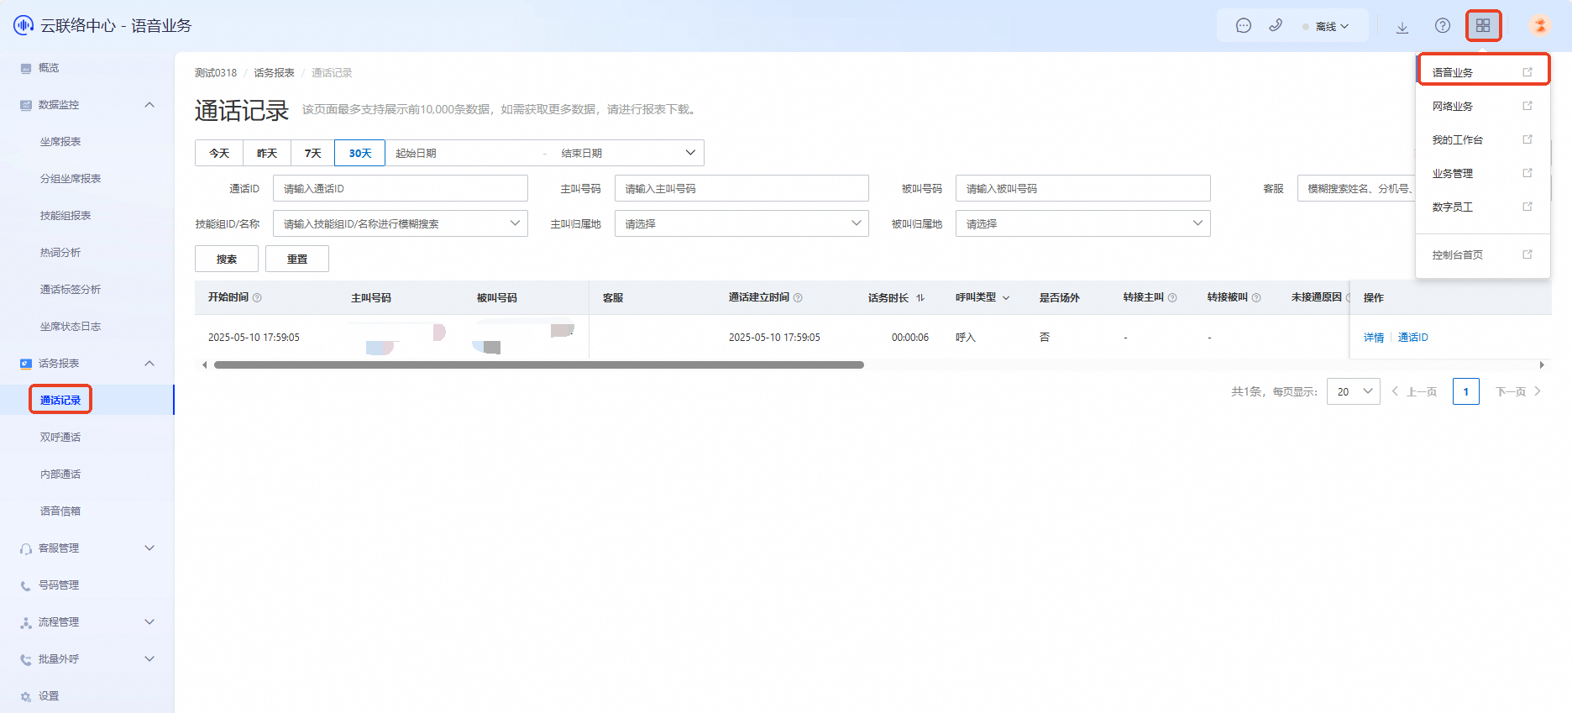Open the page size 20 dropdown
The width and height of the screenshot is (1572, 713).
[1354, 391]
